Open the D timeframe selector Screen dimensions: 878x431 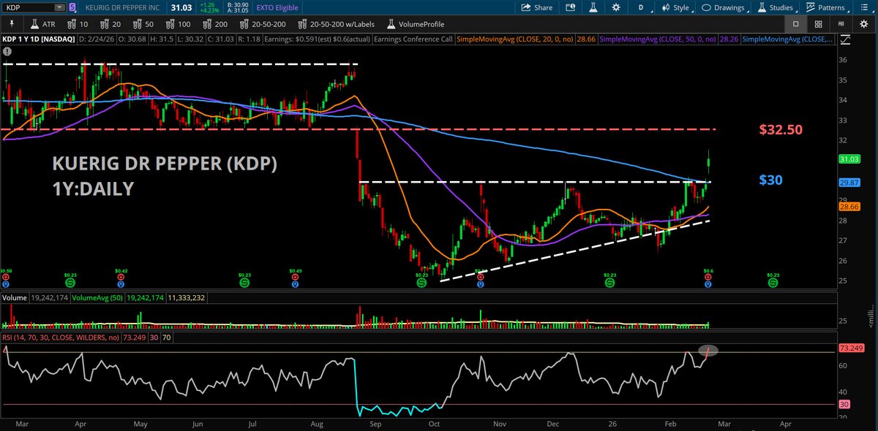click(641, 7)
